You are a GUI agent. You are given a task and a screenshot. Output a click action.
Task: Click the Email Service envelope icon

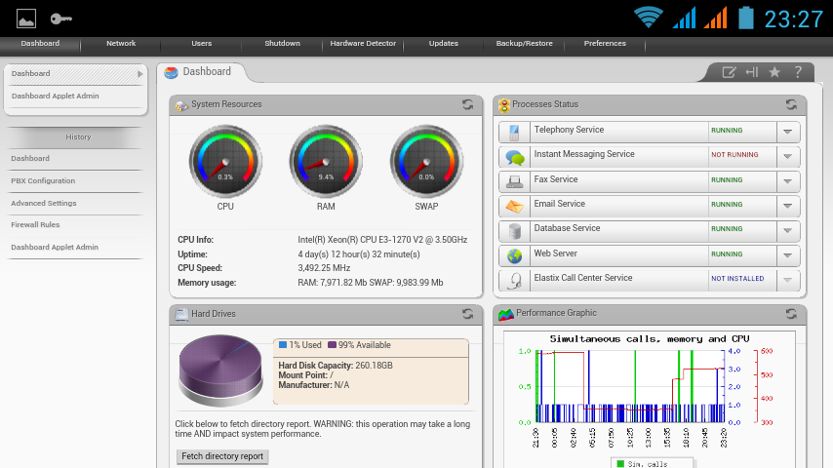tap(514, 206)
